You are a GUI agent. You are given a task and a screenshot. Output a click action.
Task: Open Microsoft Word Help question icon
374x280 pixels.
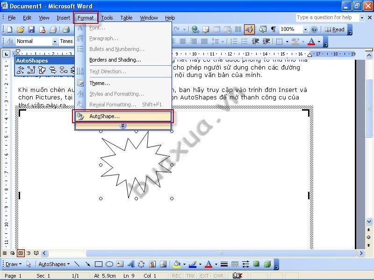click(x=314, y=29)
